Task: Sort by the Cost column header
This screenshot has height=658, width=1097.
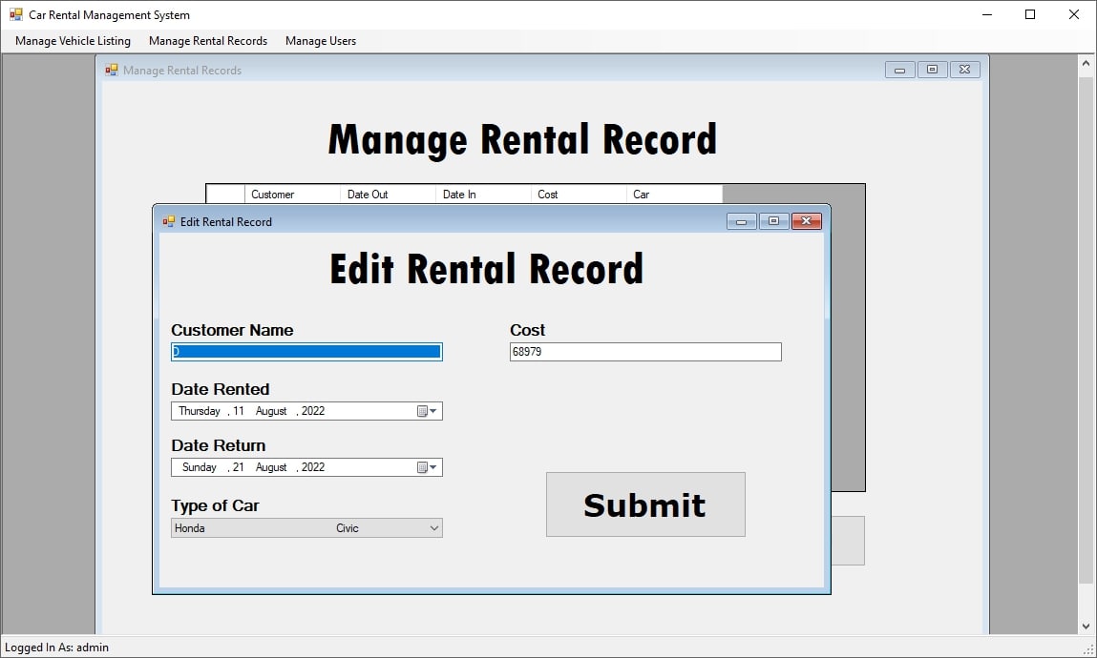Action: pos(579,195)
